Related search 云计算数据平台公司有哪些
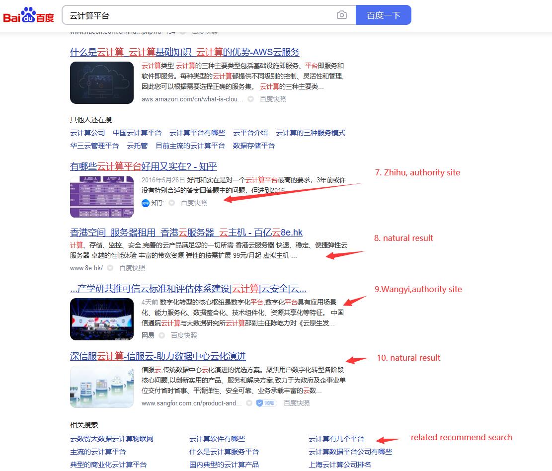This screenshot has height=471, width=552. pos(350,452)
